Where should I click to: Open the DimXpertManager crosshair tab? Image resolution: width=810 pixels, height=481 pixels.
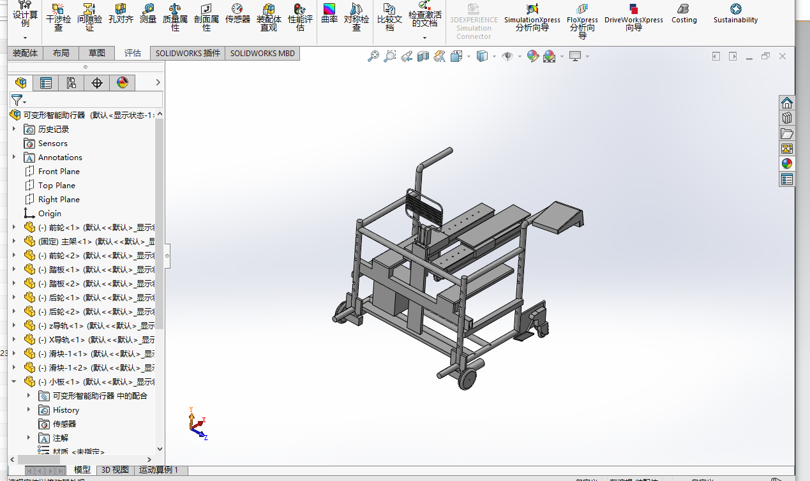tap(96, 83)
